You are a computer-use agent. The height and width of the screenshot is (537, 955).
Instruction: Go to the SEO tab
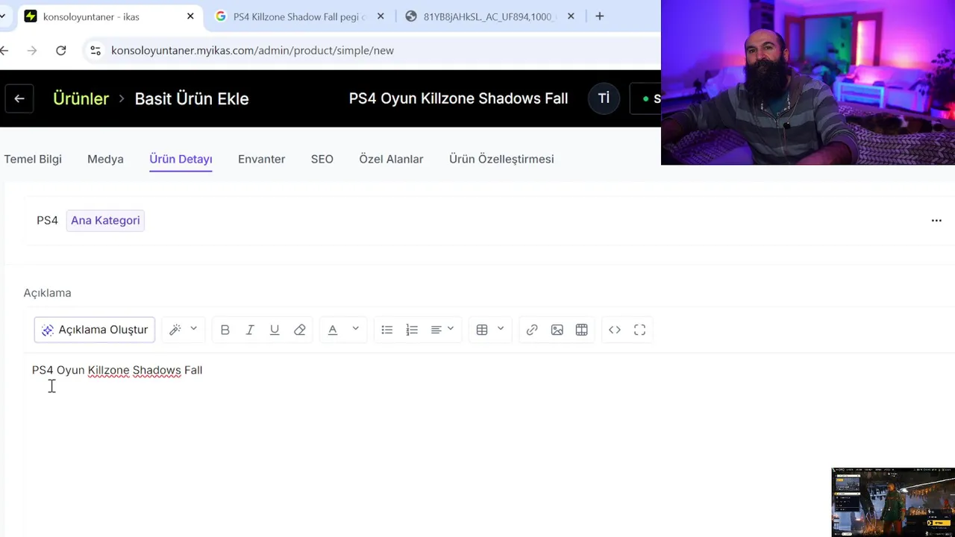point(322,159)
